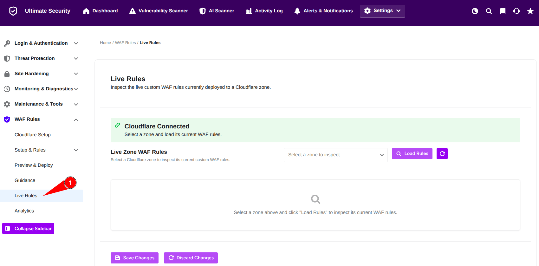Click the shield check icon beside WAF Rules
This screenshot has height=266, width=539.
click(x=7, y=120)
